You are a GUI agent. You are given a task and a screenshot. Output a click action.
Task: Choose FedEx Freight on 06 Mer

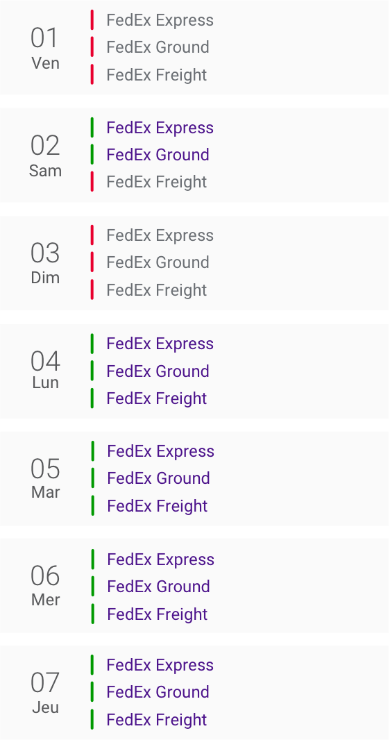pyautogui.click(x=157, y=614)
